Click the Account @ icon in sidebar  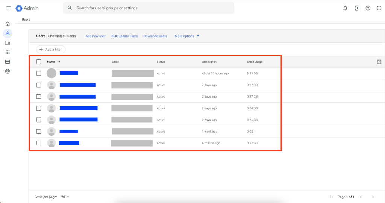8,71
